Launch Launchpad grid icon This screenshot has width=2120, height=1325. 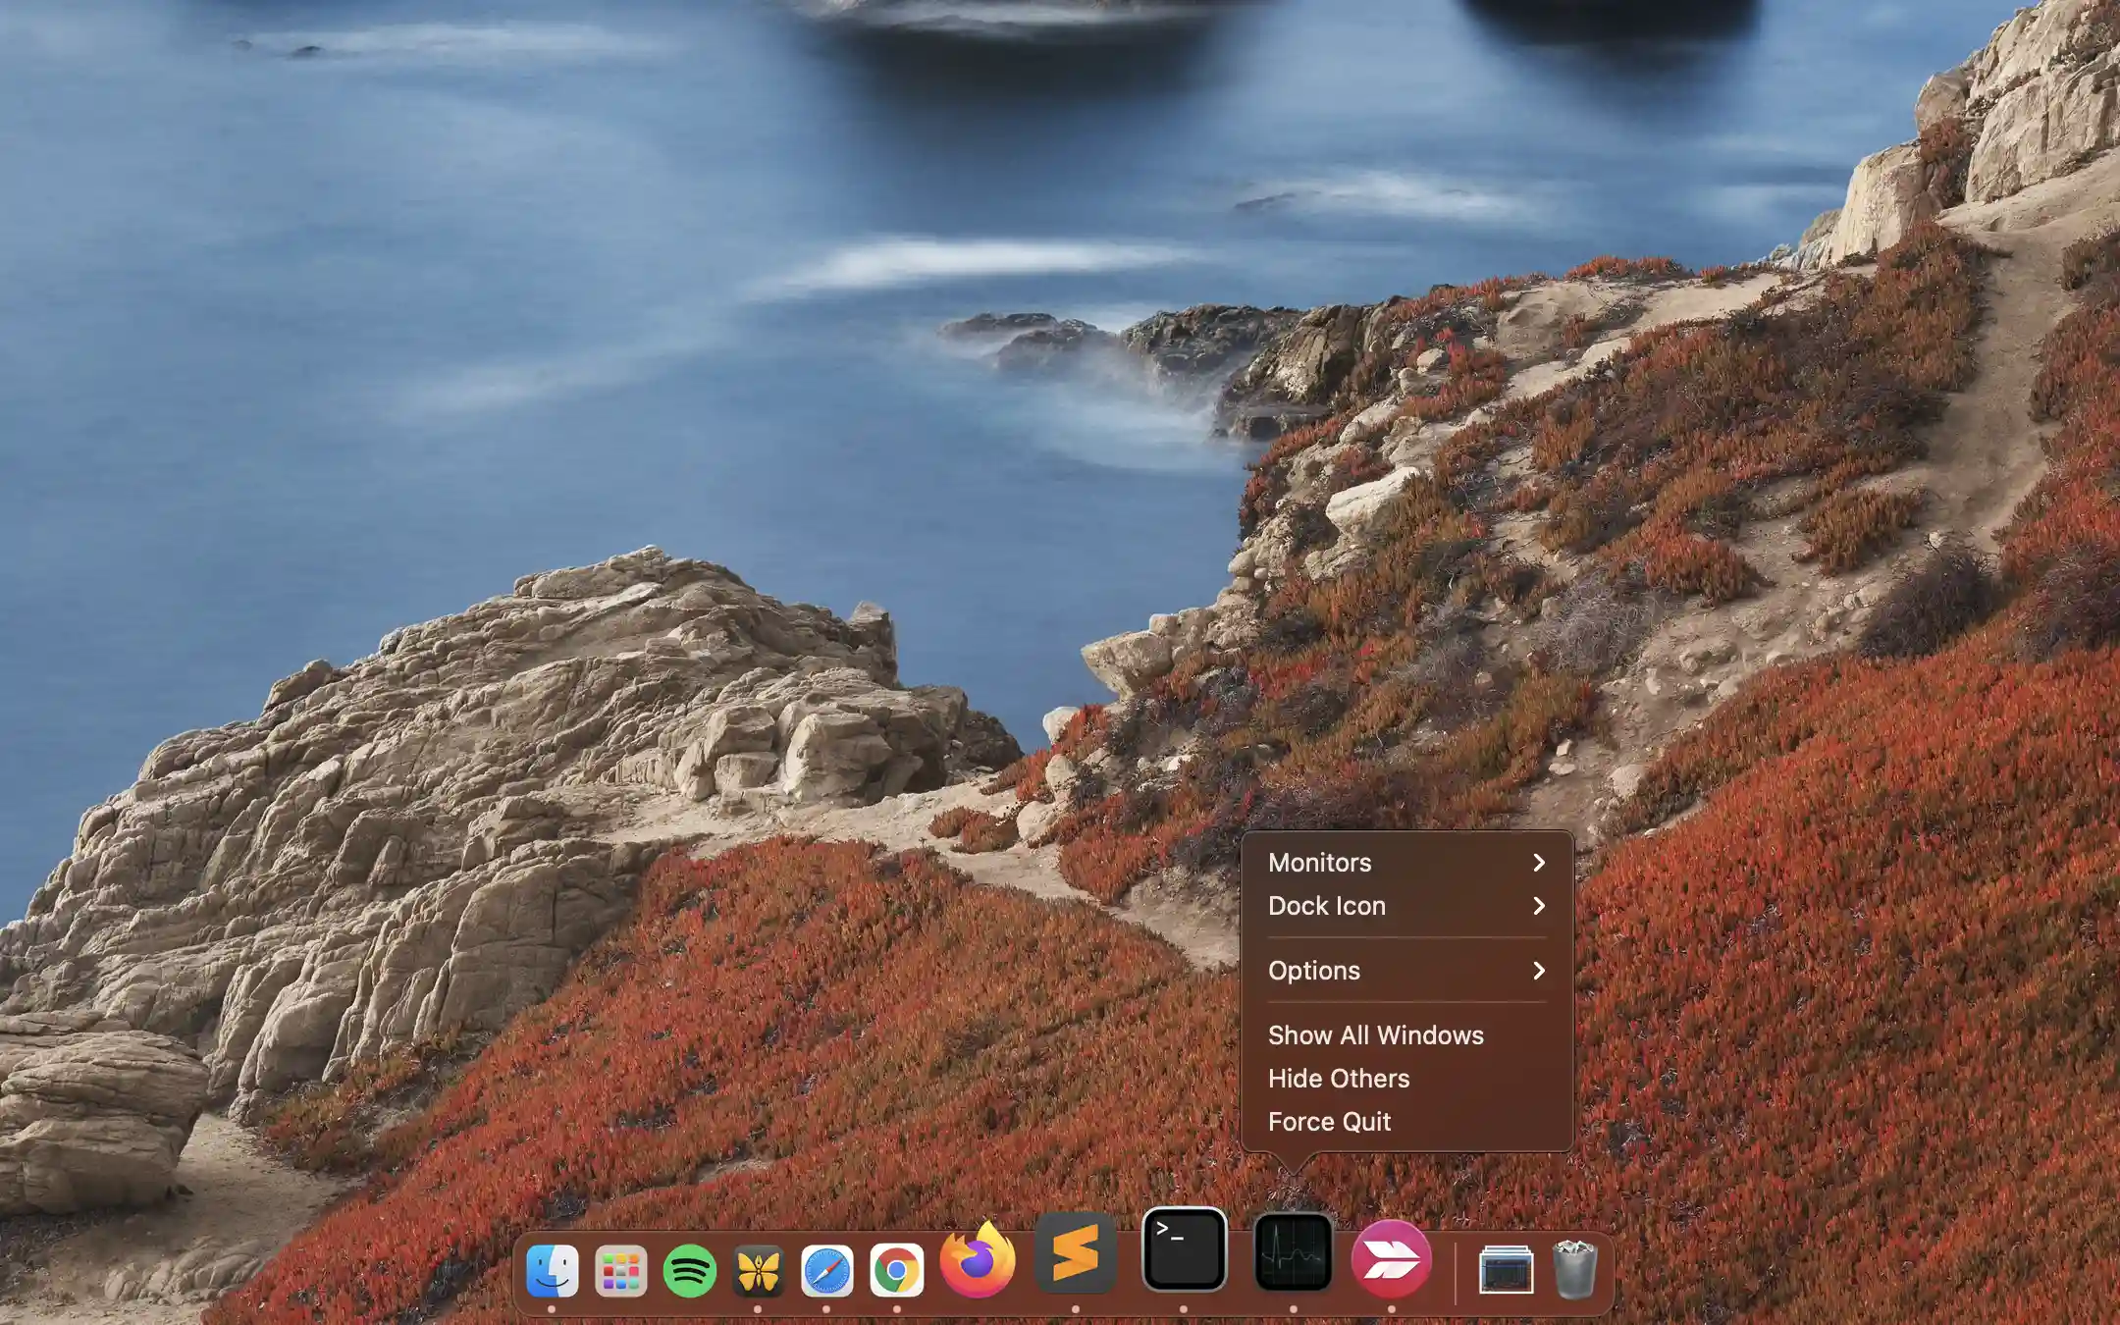tap(621, 1267)
